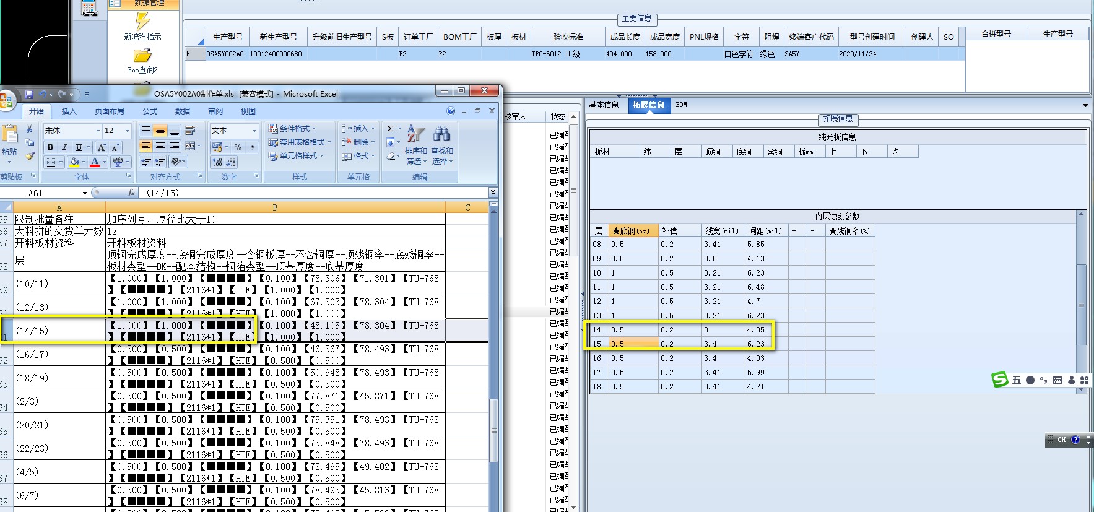Increase the cell indent
Screen dimensions: 1094x512
[x=160, y=162]
